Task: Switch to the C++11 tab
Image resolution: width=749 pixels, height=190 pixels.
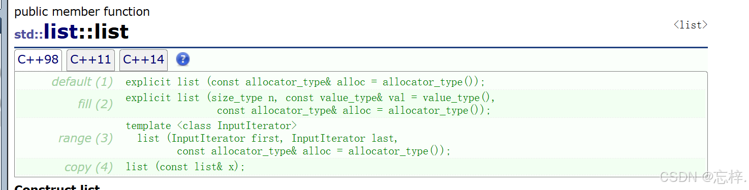Action: [x=90, y=60]
